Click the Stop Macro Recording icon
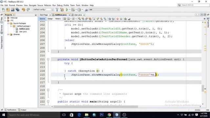Viewport: 210px width, 118px height. click(x=121, y=19)
